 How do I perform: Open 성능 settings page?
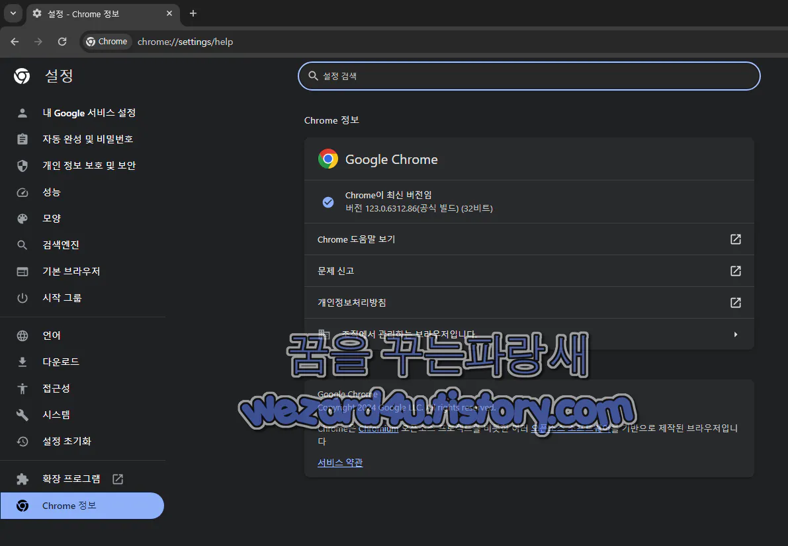51,192
